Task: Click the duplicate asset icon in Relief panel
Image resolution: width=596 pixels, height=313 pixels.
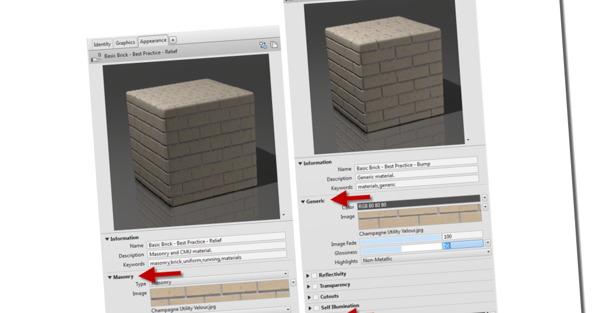Action: click(x=274, y=45)
